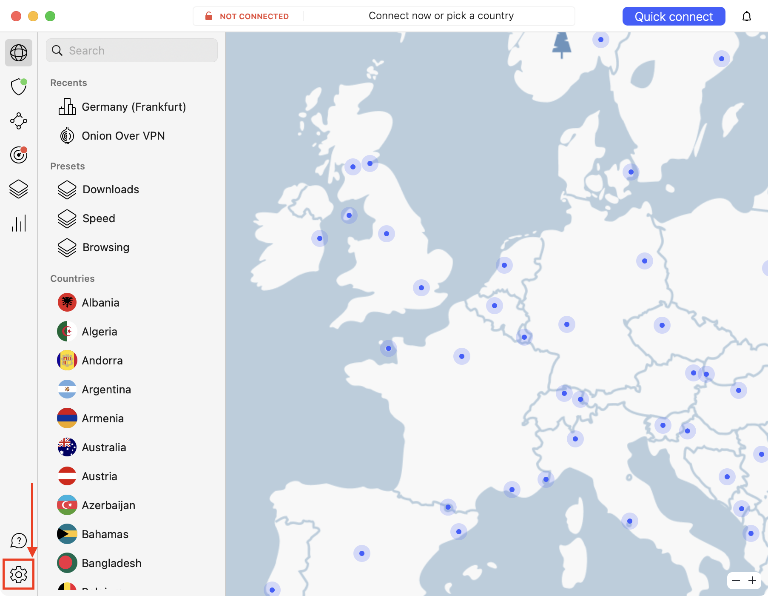The width and height of the screenshot is (768, 596).
Task: Connect to Australia from the countries list
Action: [104, 447]
